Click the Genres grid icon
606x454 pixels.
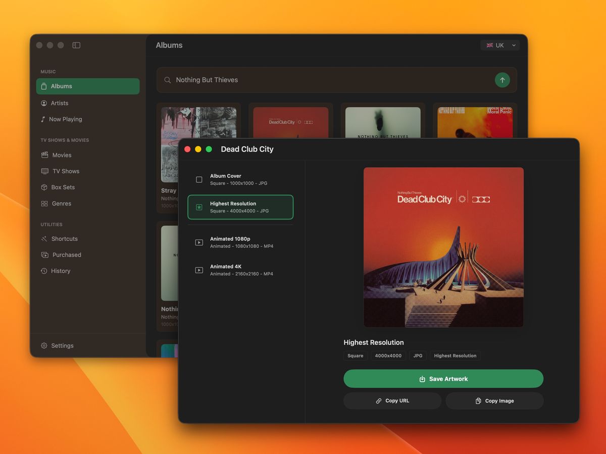[x=44, y=204]
